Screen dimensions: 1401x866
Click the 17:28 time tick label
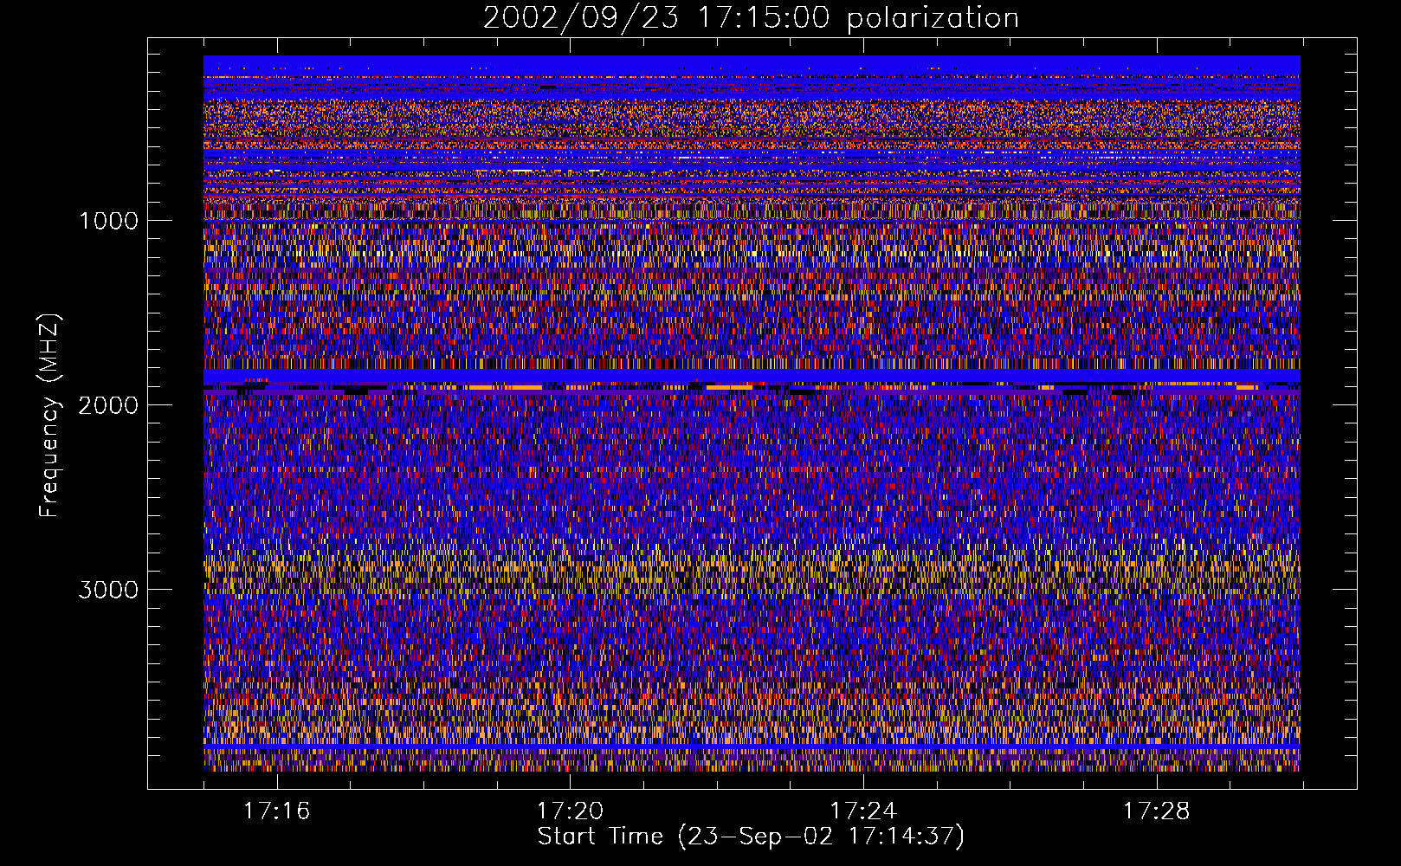tap(1157, 811)
